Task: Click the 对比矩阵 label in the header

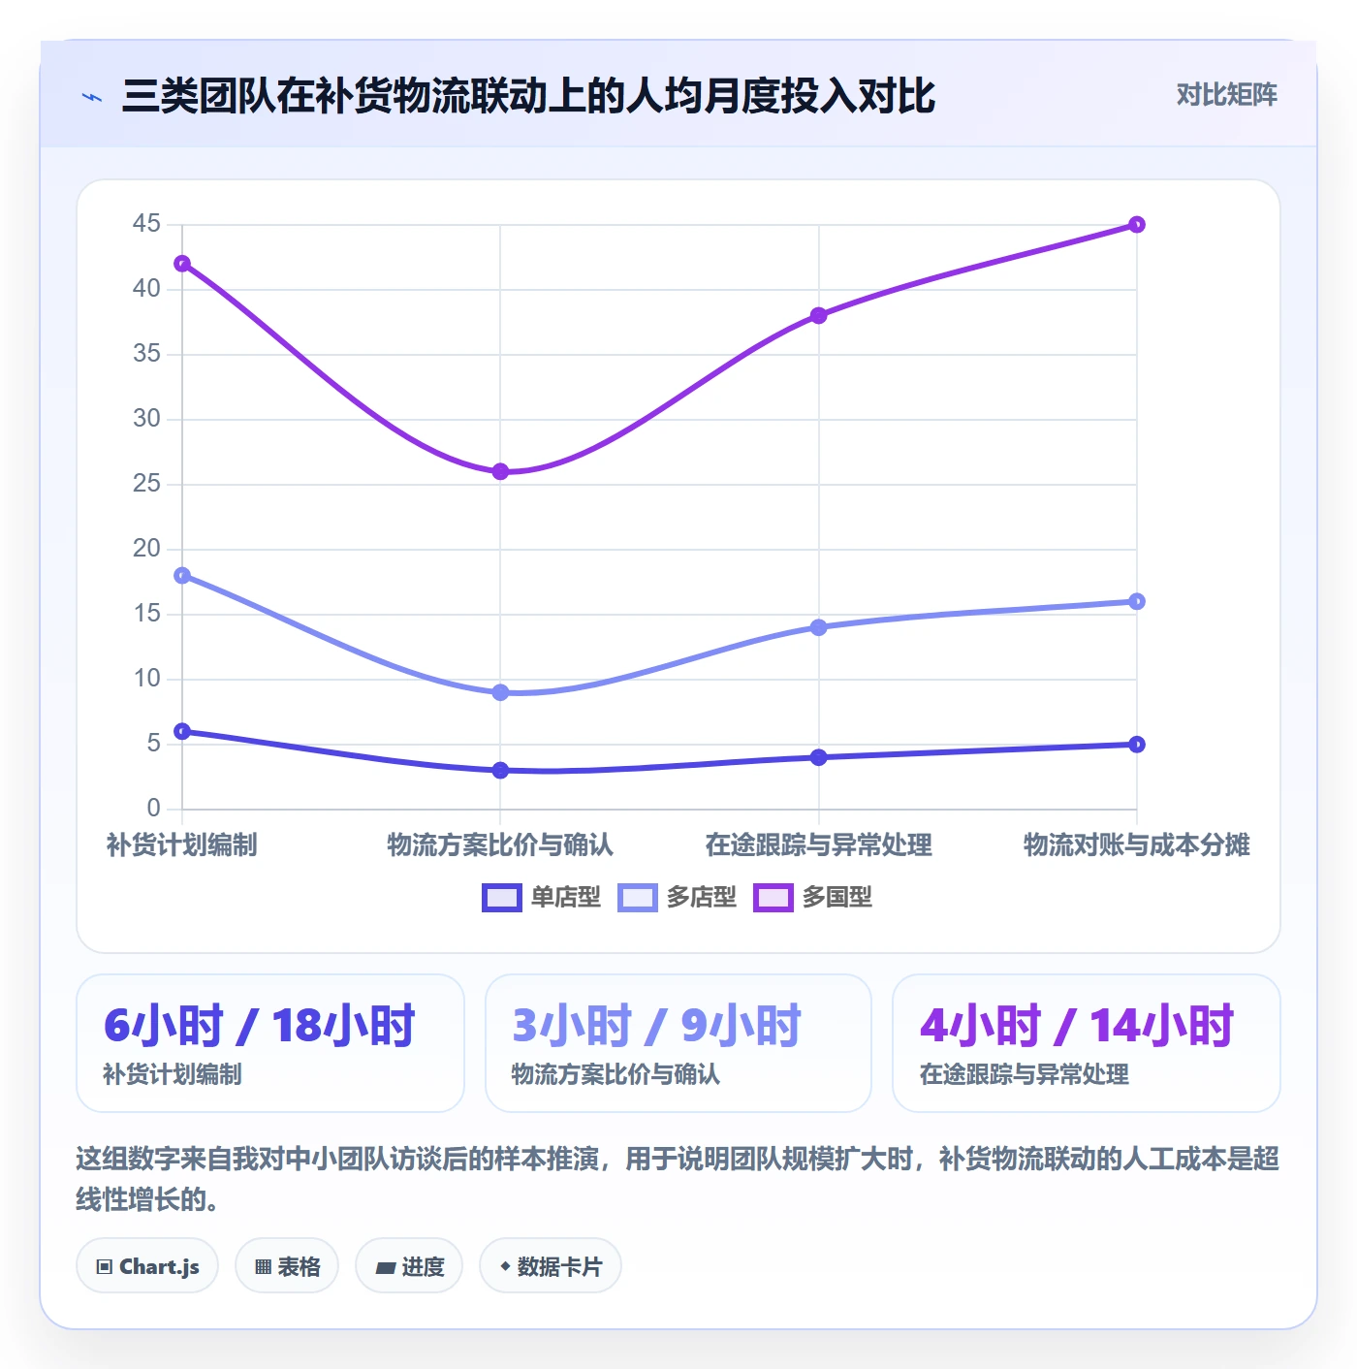Action: (1226, 95)
